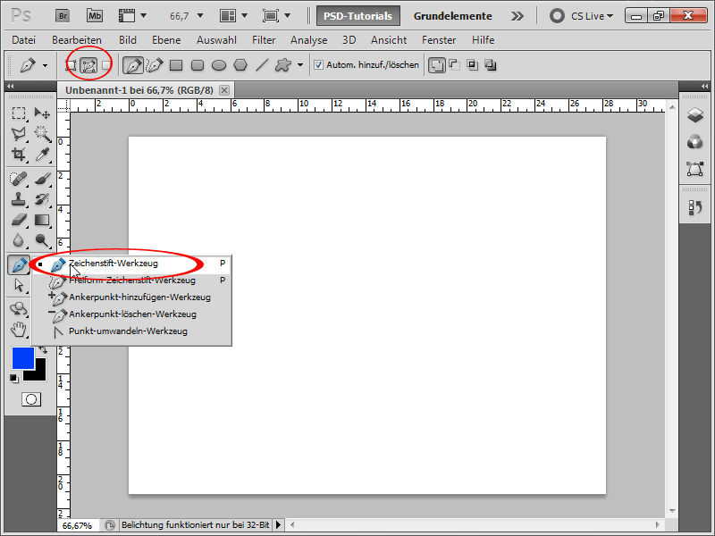This screenshot has height=536, width=715.
Task: Choose Freiform-Zeichenstift-Werkzeug from flyout
Action: click(132, 281)
